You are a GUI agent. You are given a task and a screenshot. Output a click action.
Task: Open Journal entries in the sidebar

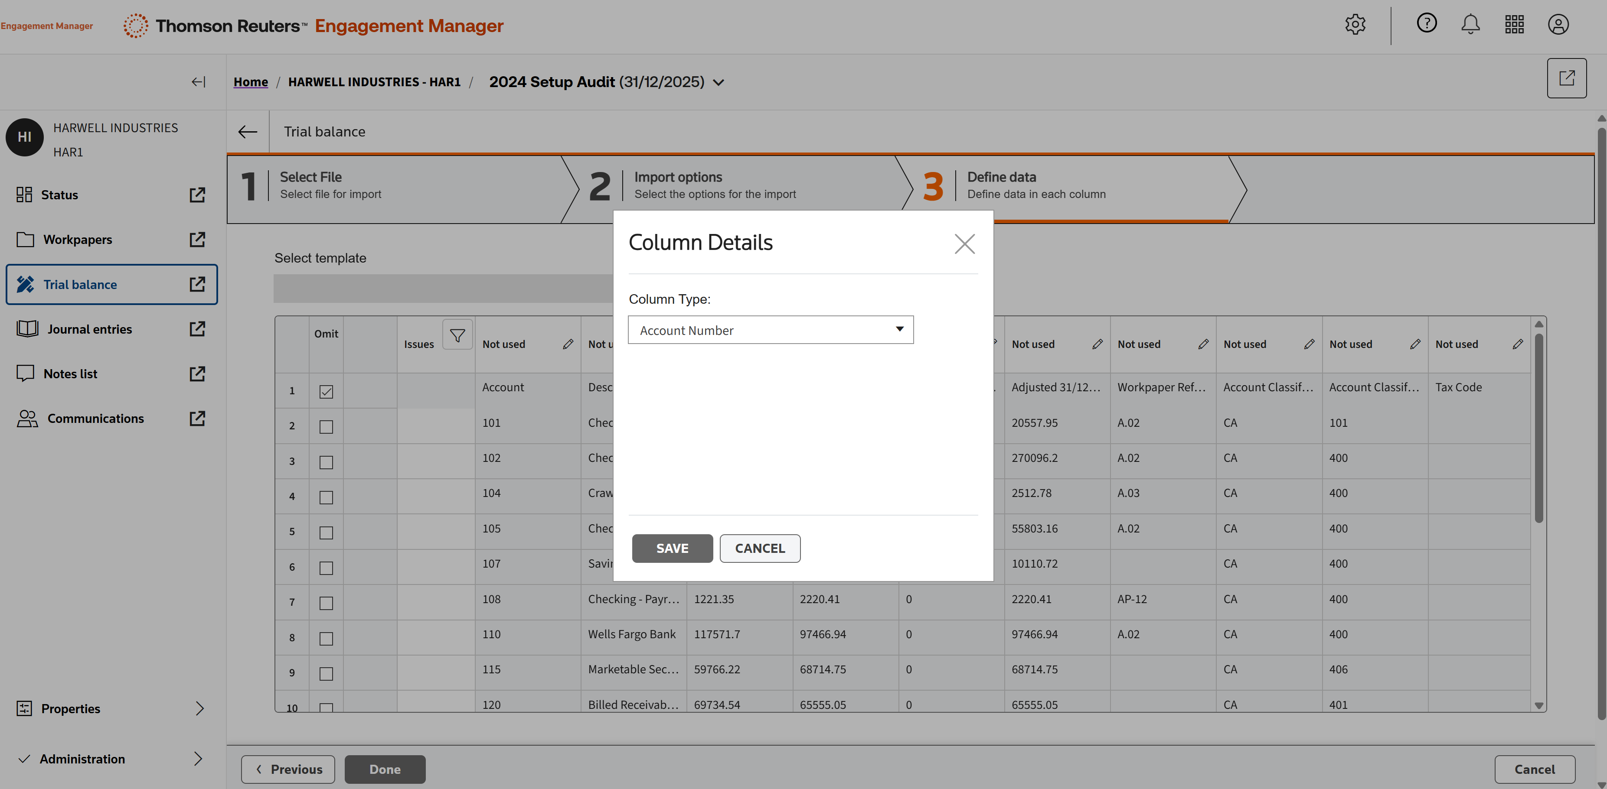pyautogui.click(x=90, y=329)
